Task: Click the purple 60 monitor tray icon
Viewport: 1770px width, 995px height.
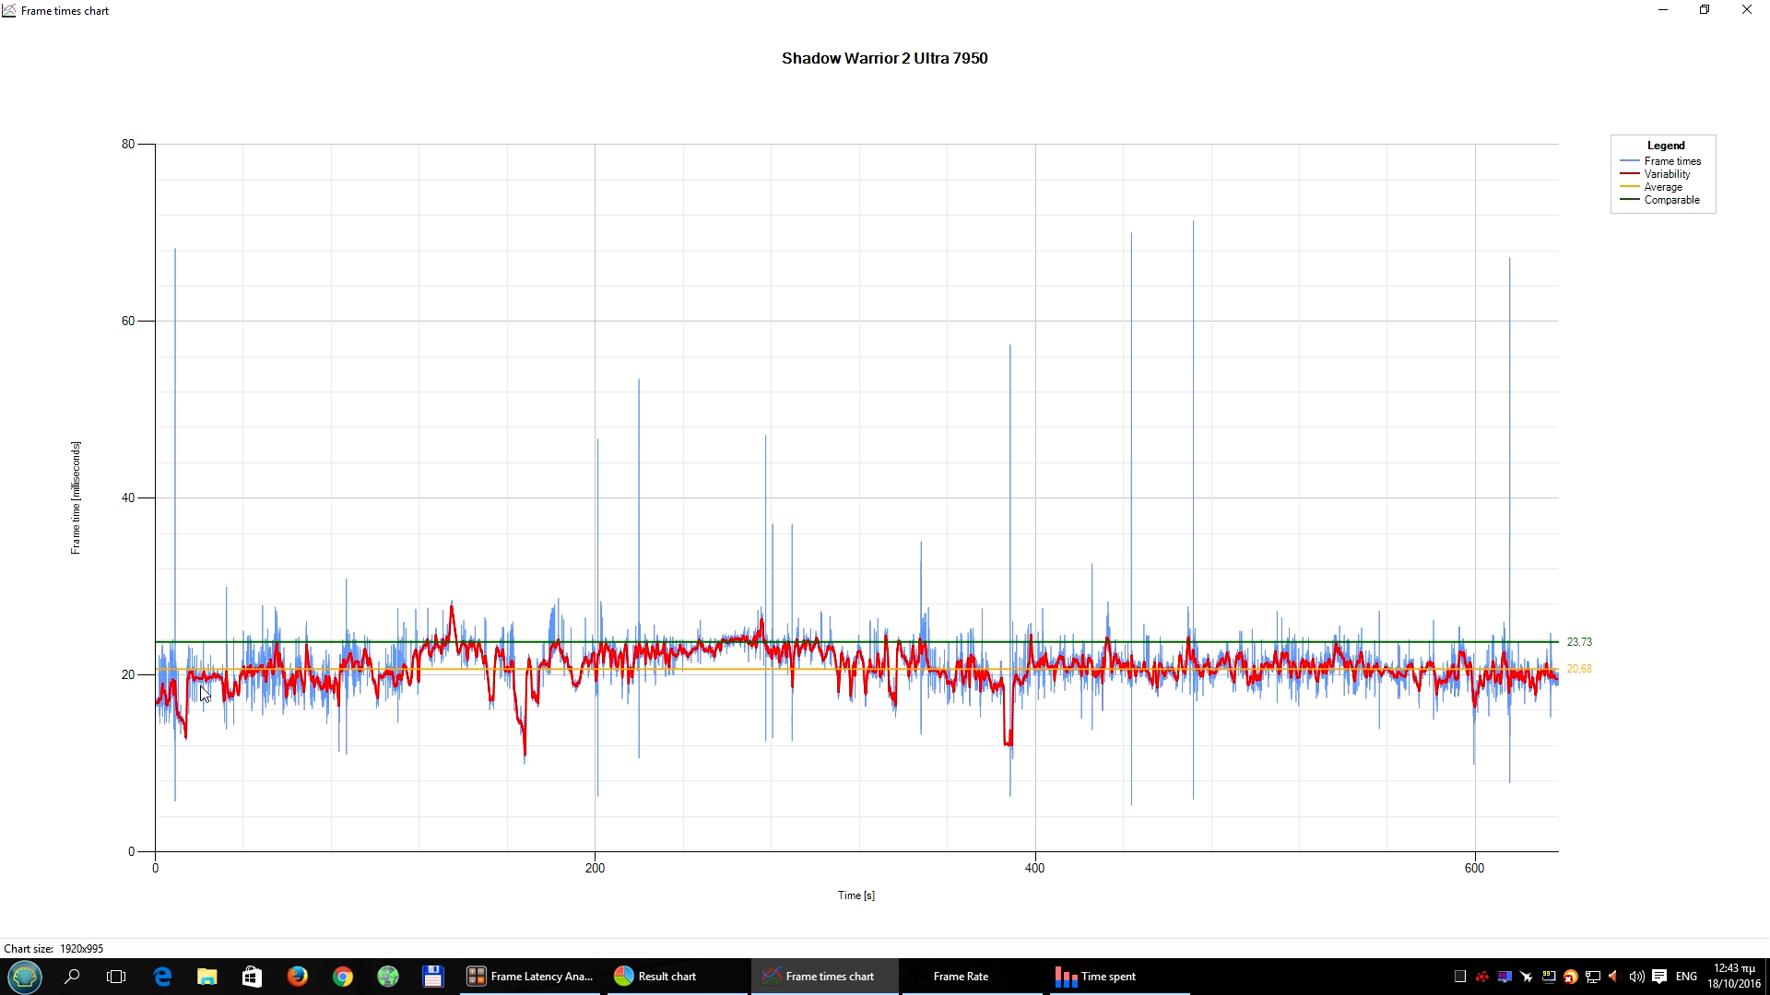Action: [x=1504, y=977]
